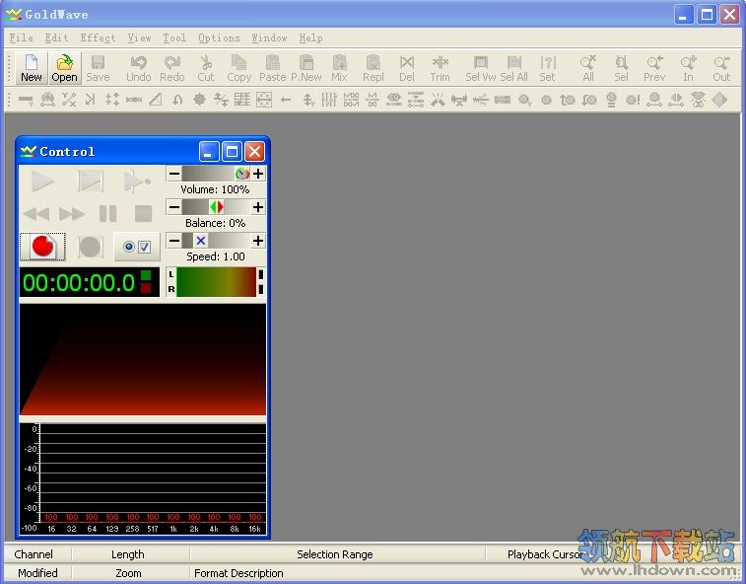Increase balance with the plus button

[x=258, y=207]
